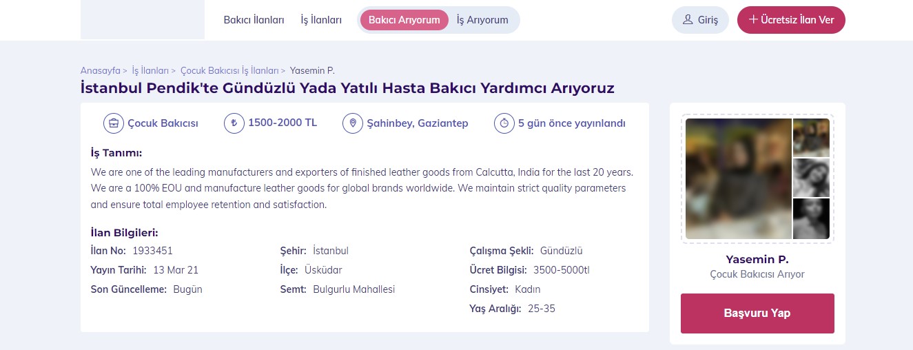The image size is (913, 350).
Task: Click the user icon in the Giriş button
Action: pos(688,20)
